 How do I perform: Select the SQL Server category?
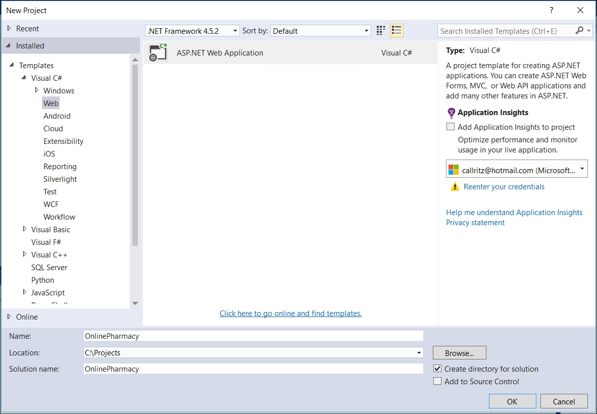pyautogui.click(x=49, y=267)
